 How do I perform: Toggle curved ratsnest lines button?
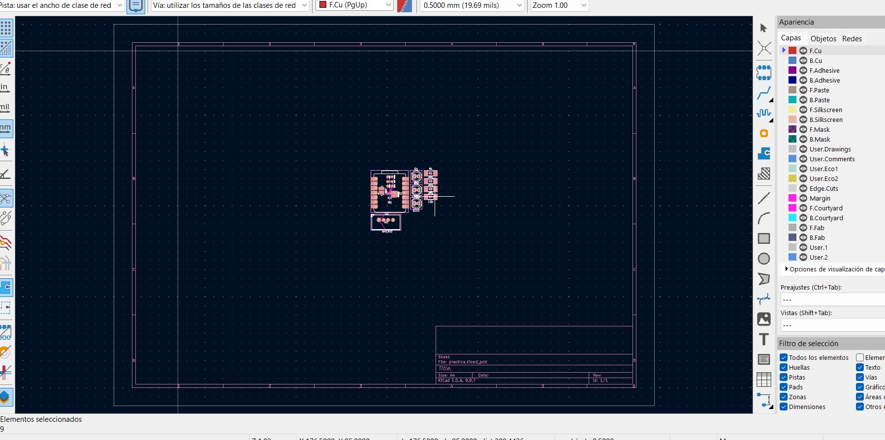[x=6, y=218]
